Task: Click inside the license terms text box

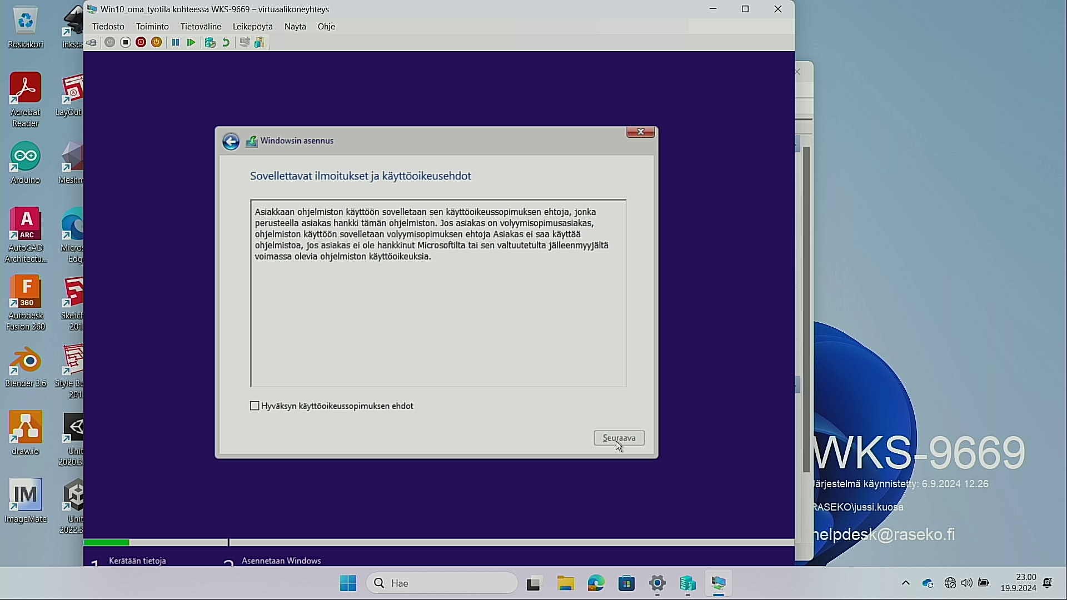Action: 438,293
